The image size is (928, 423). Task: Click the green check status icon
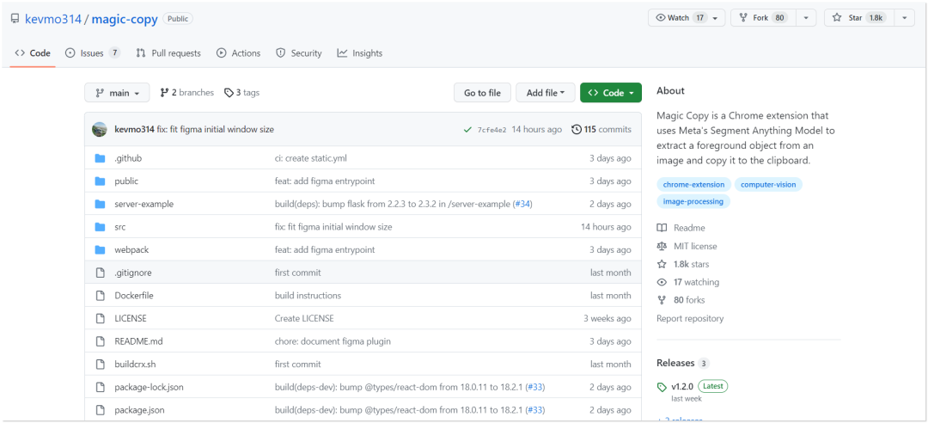tap(467, 130)
